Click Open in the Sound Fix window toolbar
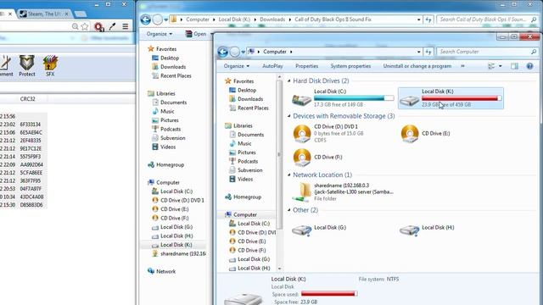The width and height of the screenshot is (543, 305). click(x=196, y=34)
